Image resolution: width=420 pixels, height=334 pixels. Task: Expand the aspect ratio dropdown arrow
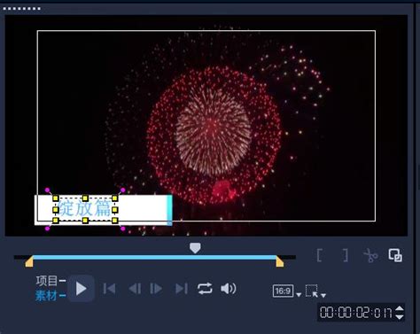point(299,295)
